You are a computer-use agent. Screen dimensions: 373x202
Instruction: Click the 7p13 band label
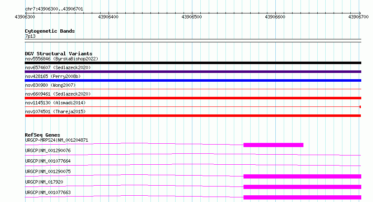30,36
